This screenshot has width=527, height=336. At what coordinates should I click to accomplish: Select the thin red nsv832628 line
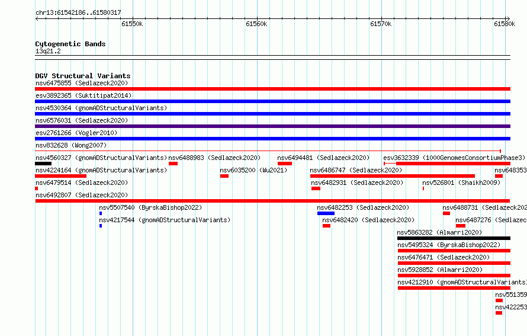pyautogui.click(x=268, y=151)
